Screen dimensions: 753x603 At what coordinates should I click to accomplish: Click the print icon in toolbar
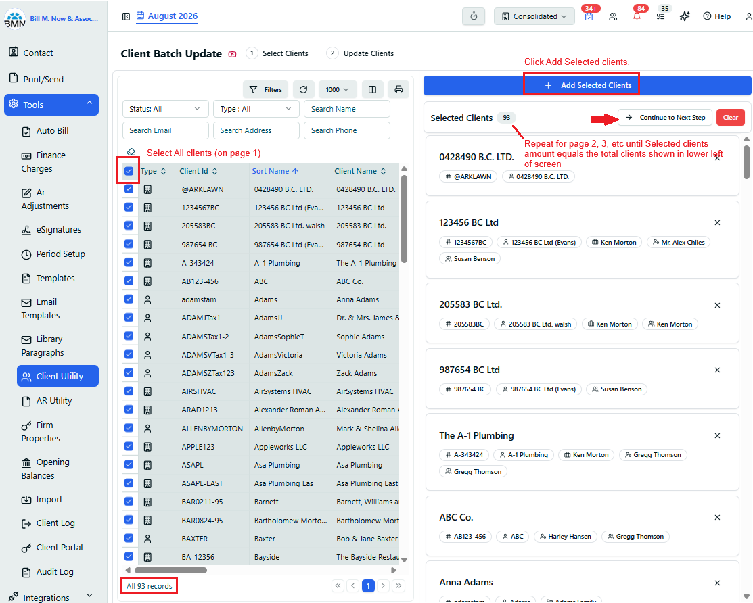pos(398,90)
